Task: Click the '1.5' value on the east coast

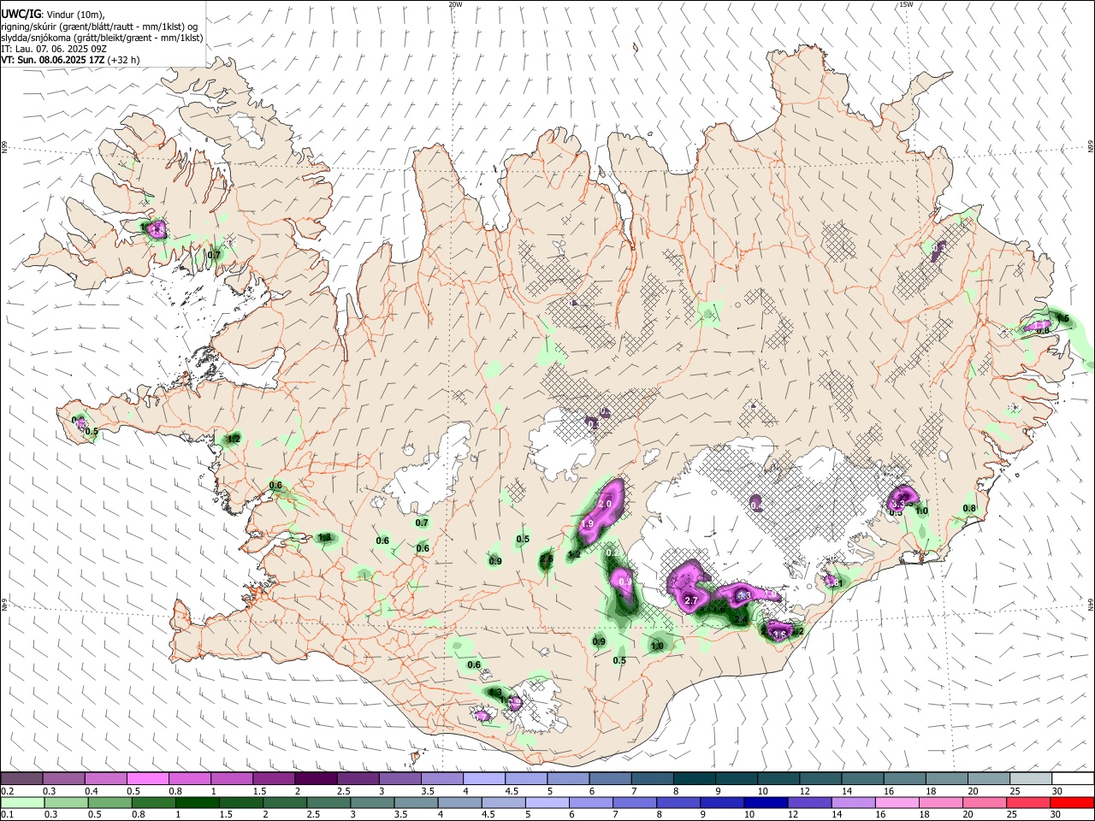Action: (x=1063, y=318)
